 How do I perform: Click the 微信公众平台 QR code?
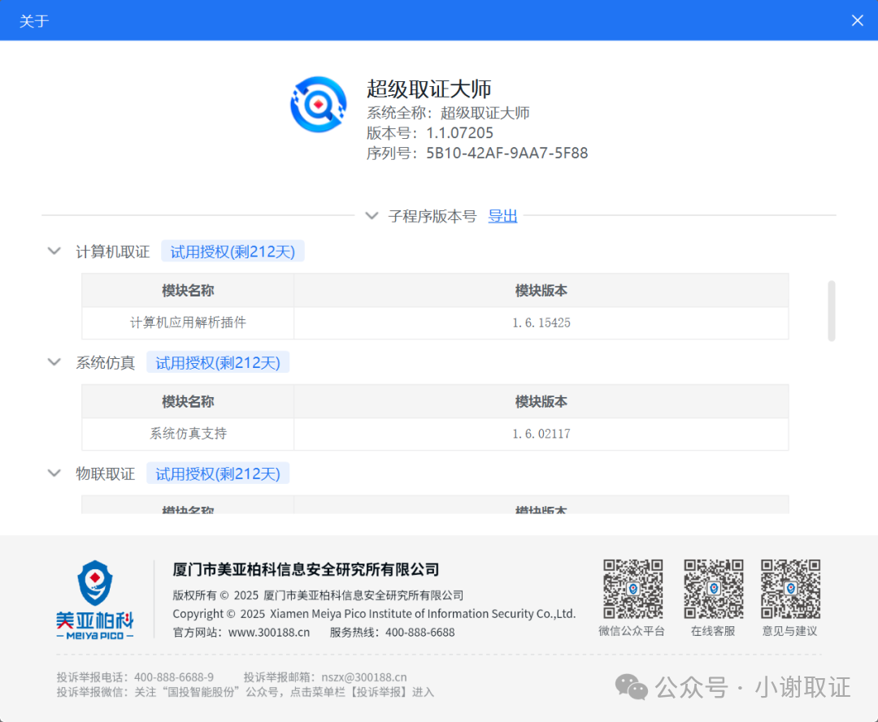point(632,589)
